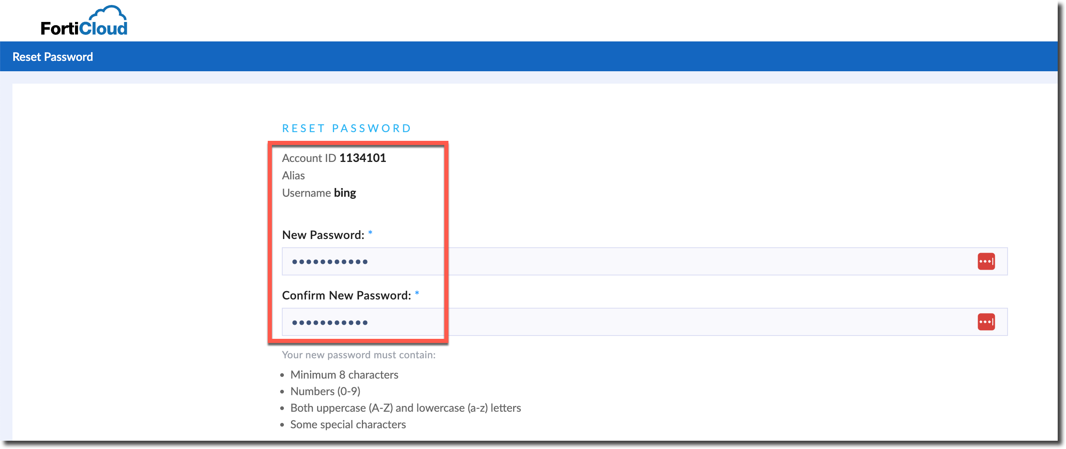The width and height of the screenshot is (1066, 449).
Task: Click the Some special characters requirement
Action: pos(348,425)
